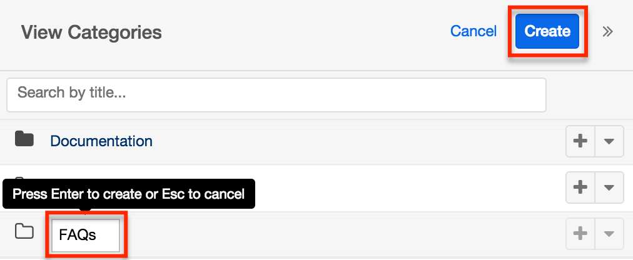Focus the Search by title field
Screen dimensions: 633x260
tap(276, 94)
